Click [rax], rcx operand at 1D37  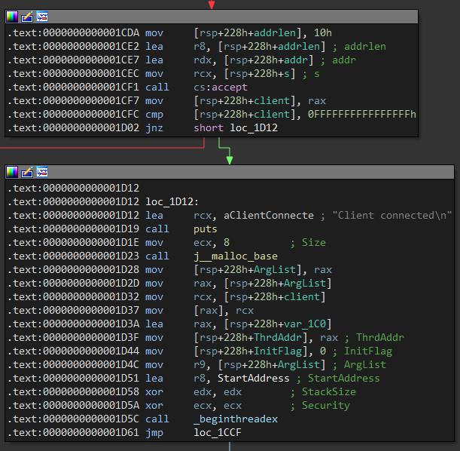tap(224, 311)
